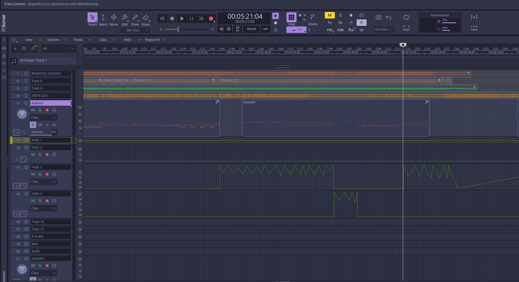The image size is (519, 282).
Task: Click the camera screenshot icon
Action: pyautogui.click(x=379, y=17)
